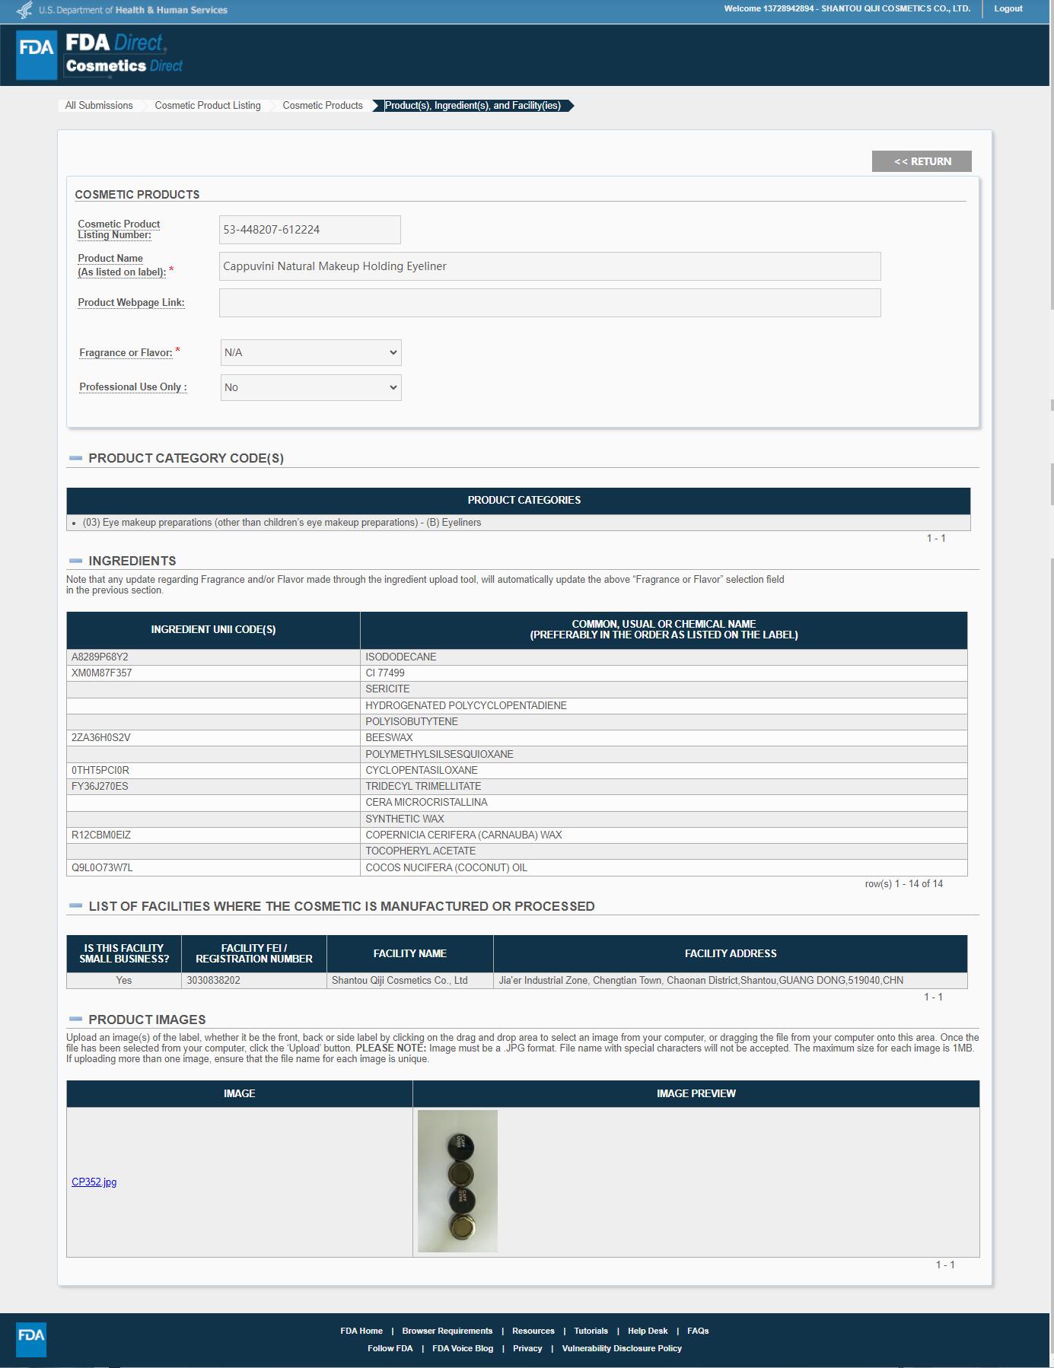The image size is (1054, 1368).
Task: Collapse the List of Facilities section
Action: (x=75, y=906)
